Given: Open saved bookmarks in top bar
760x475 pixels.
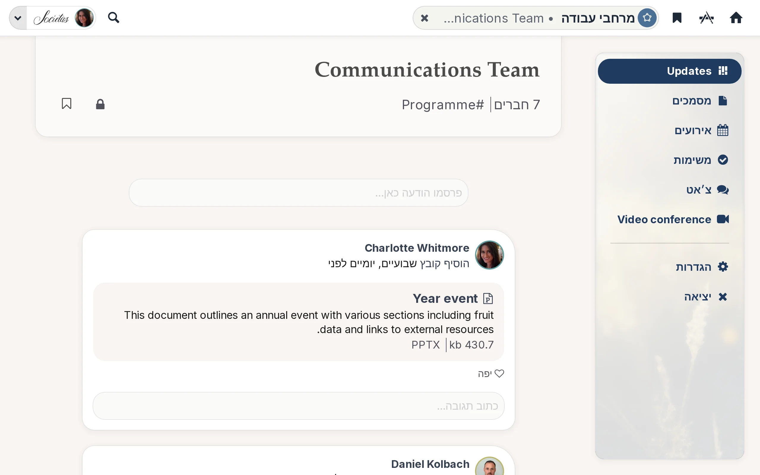Looking at the screenshot, I should (x=677, y=18).
